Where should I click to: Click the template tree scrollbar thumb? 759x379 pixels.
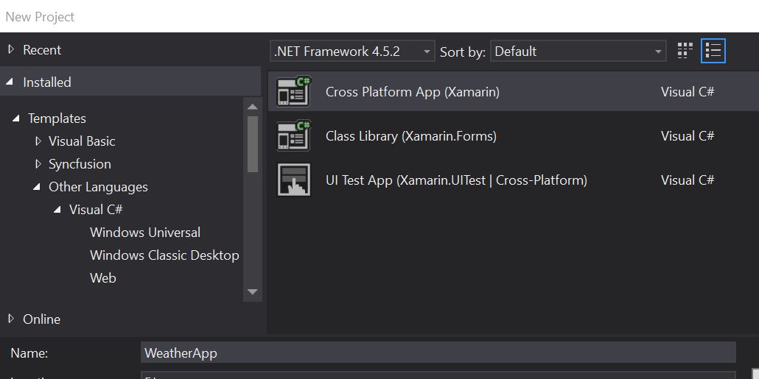pyautogui.click(x=253, y=144)
